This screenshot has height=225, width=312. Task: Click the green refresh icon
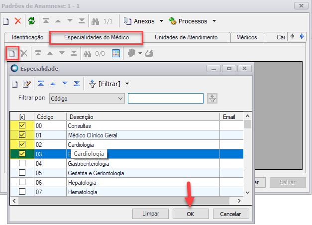tap(31, 21)
